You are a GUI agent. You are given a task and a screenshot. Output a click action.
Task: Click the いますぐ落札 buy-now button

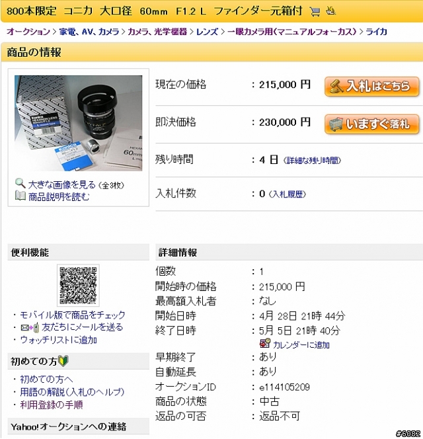tap(371, 124)
